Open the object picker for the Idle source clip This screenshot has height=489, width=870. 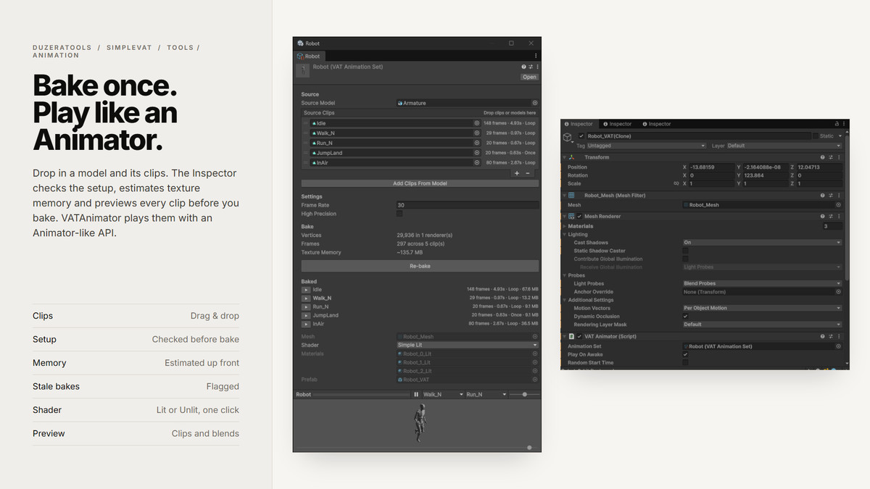[477, 123]
